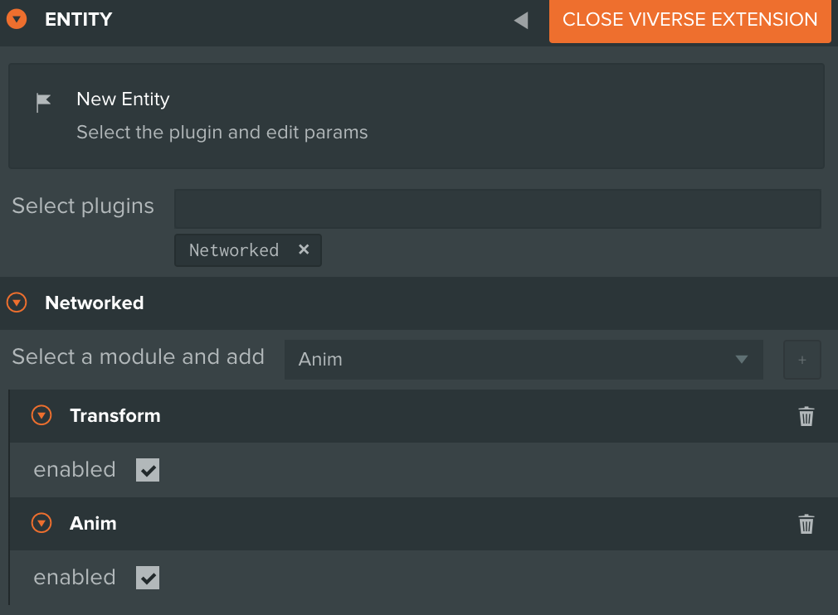Delete the Transform module using its trash icon
This screenshot has height=615, width=838.
[806, 416]
